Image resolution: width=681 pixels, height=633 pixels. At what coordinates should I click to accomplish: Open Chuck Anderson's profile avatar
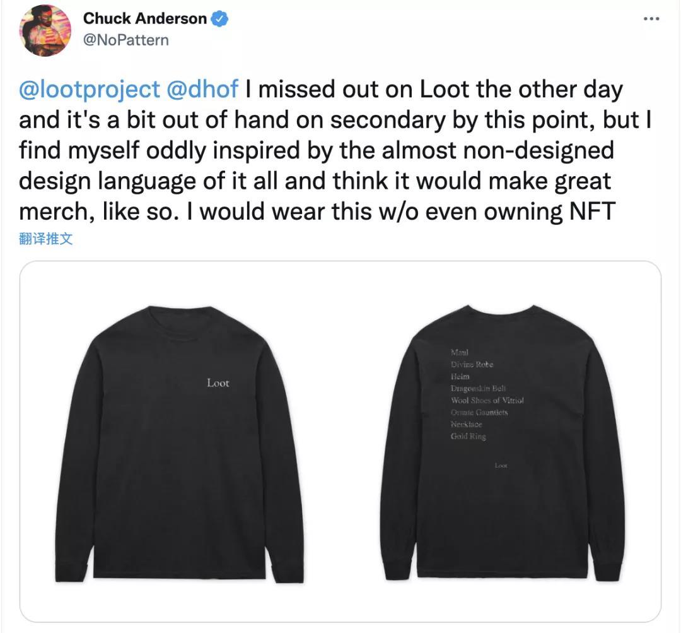[x=45, y=30]
